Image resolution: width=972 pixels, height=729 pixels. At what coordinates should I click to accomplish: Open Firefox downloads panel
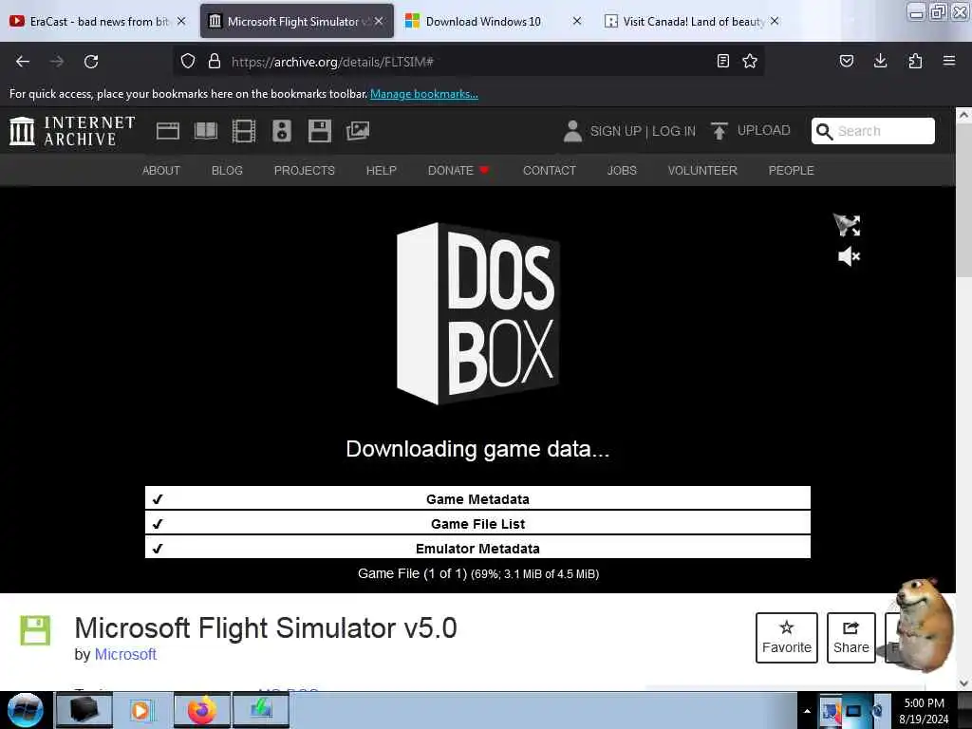coord(880,61)
